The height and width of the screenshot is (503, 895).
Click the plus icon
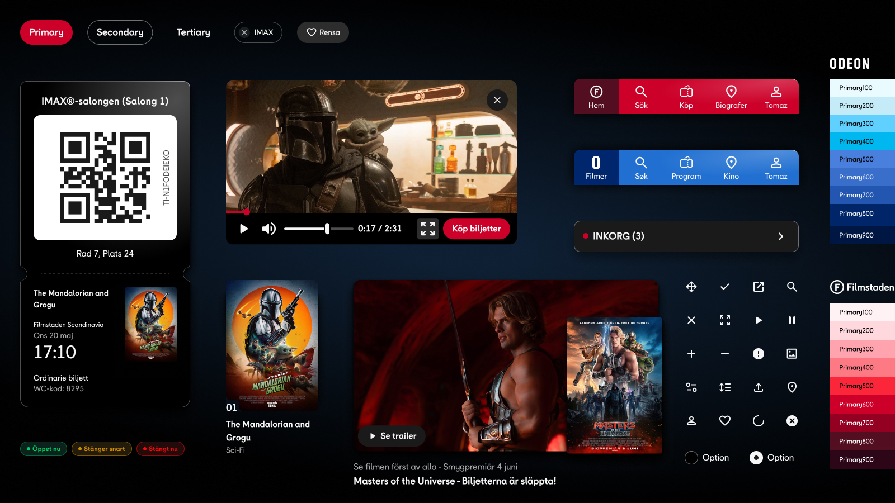point(691,354)
